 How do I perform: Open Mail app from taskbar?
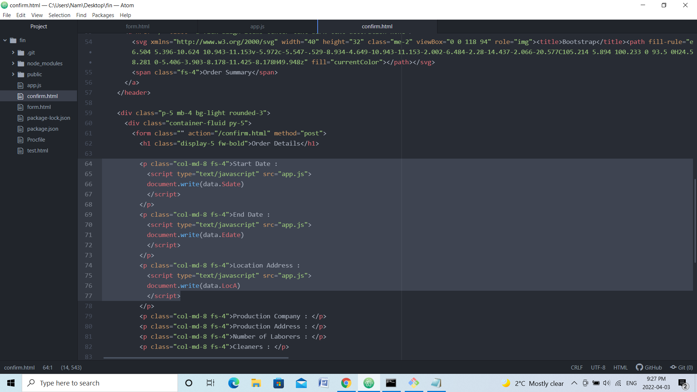tap(301, 383)
